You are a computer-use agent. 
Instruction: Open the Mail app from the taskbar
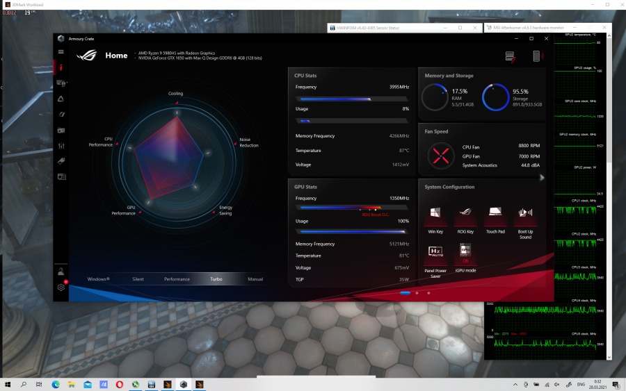click(x=88, y=384)
